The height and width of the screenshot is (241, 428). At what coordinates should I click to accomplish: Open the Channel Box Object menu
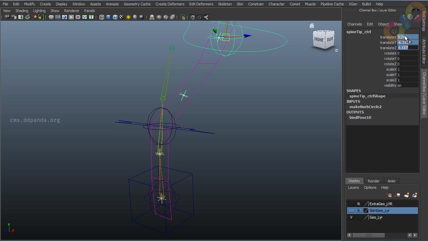(x=383, y=24)
